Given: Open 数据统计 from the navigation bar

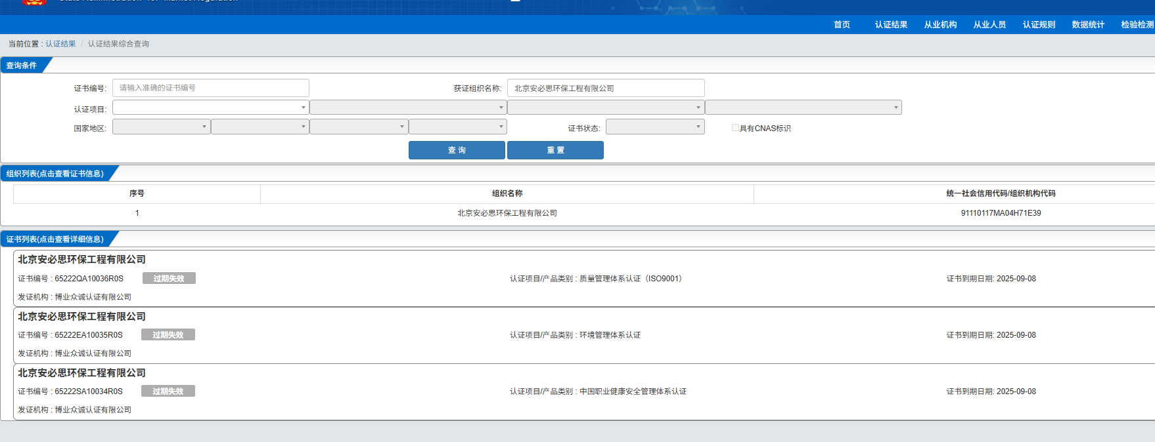Looking at the screenshot, I should [x=1088, y=25].
